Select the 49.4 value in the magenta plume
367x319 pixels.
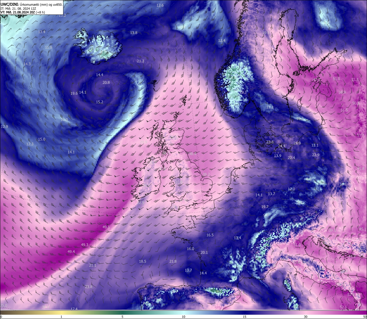71,252
